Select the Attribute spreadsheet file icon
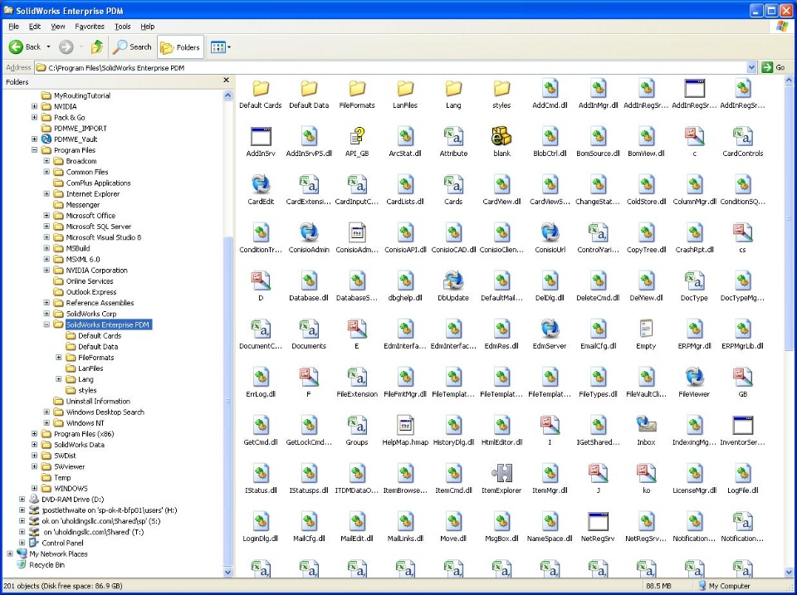 point(453,137)
